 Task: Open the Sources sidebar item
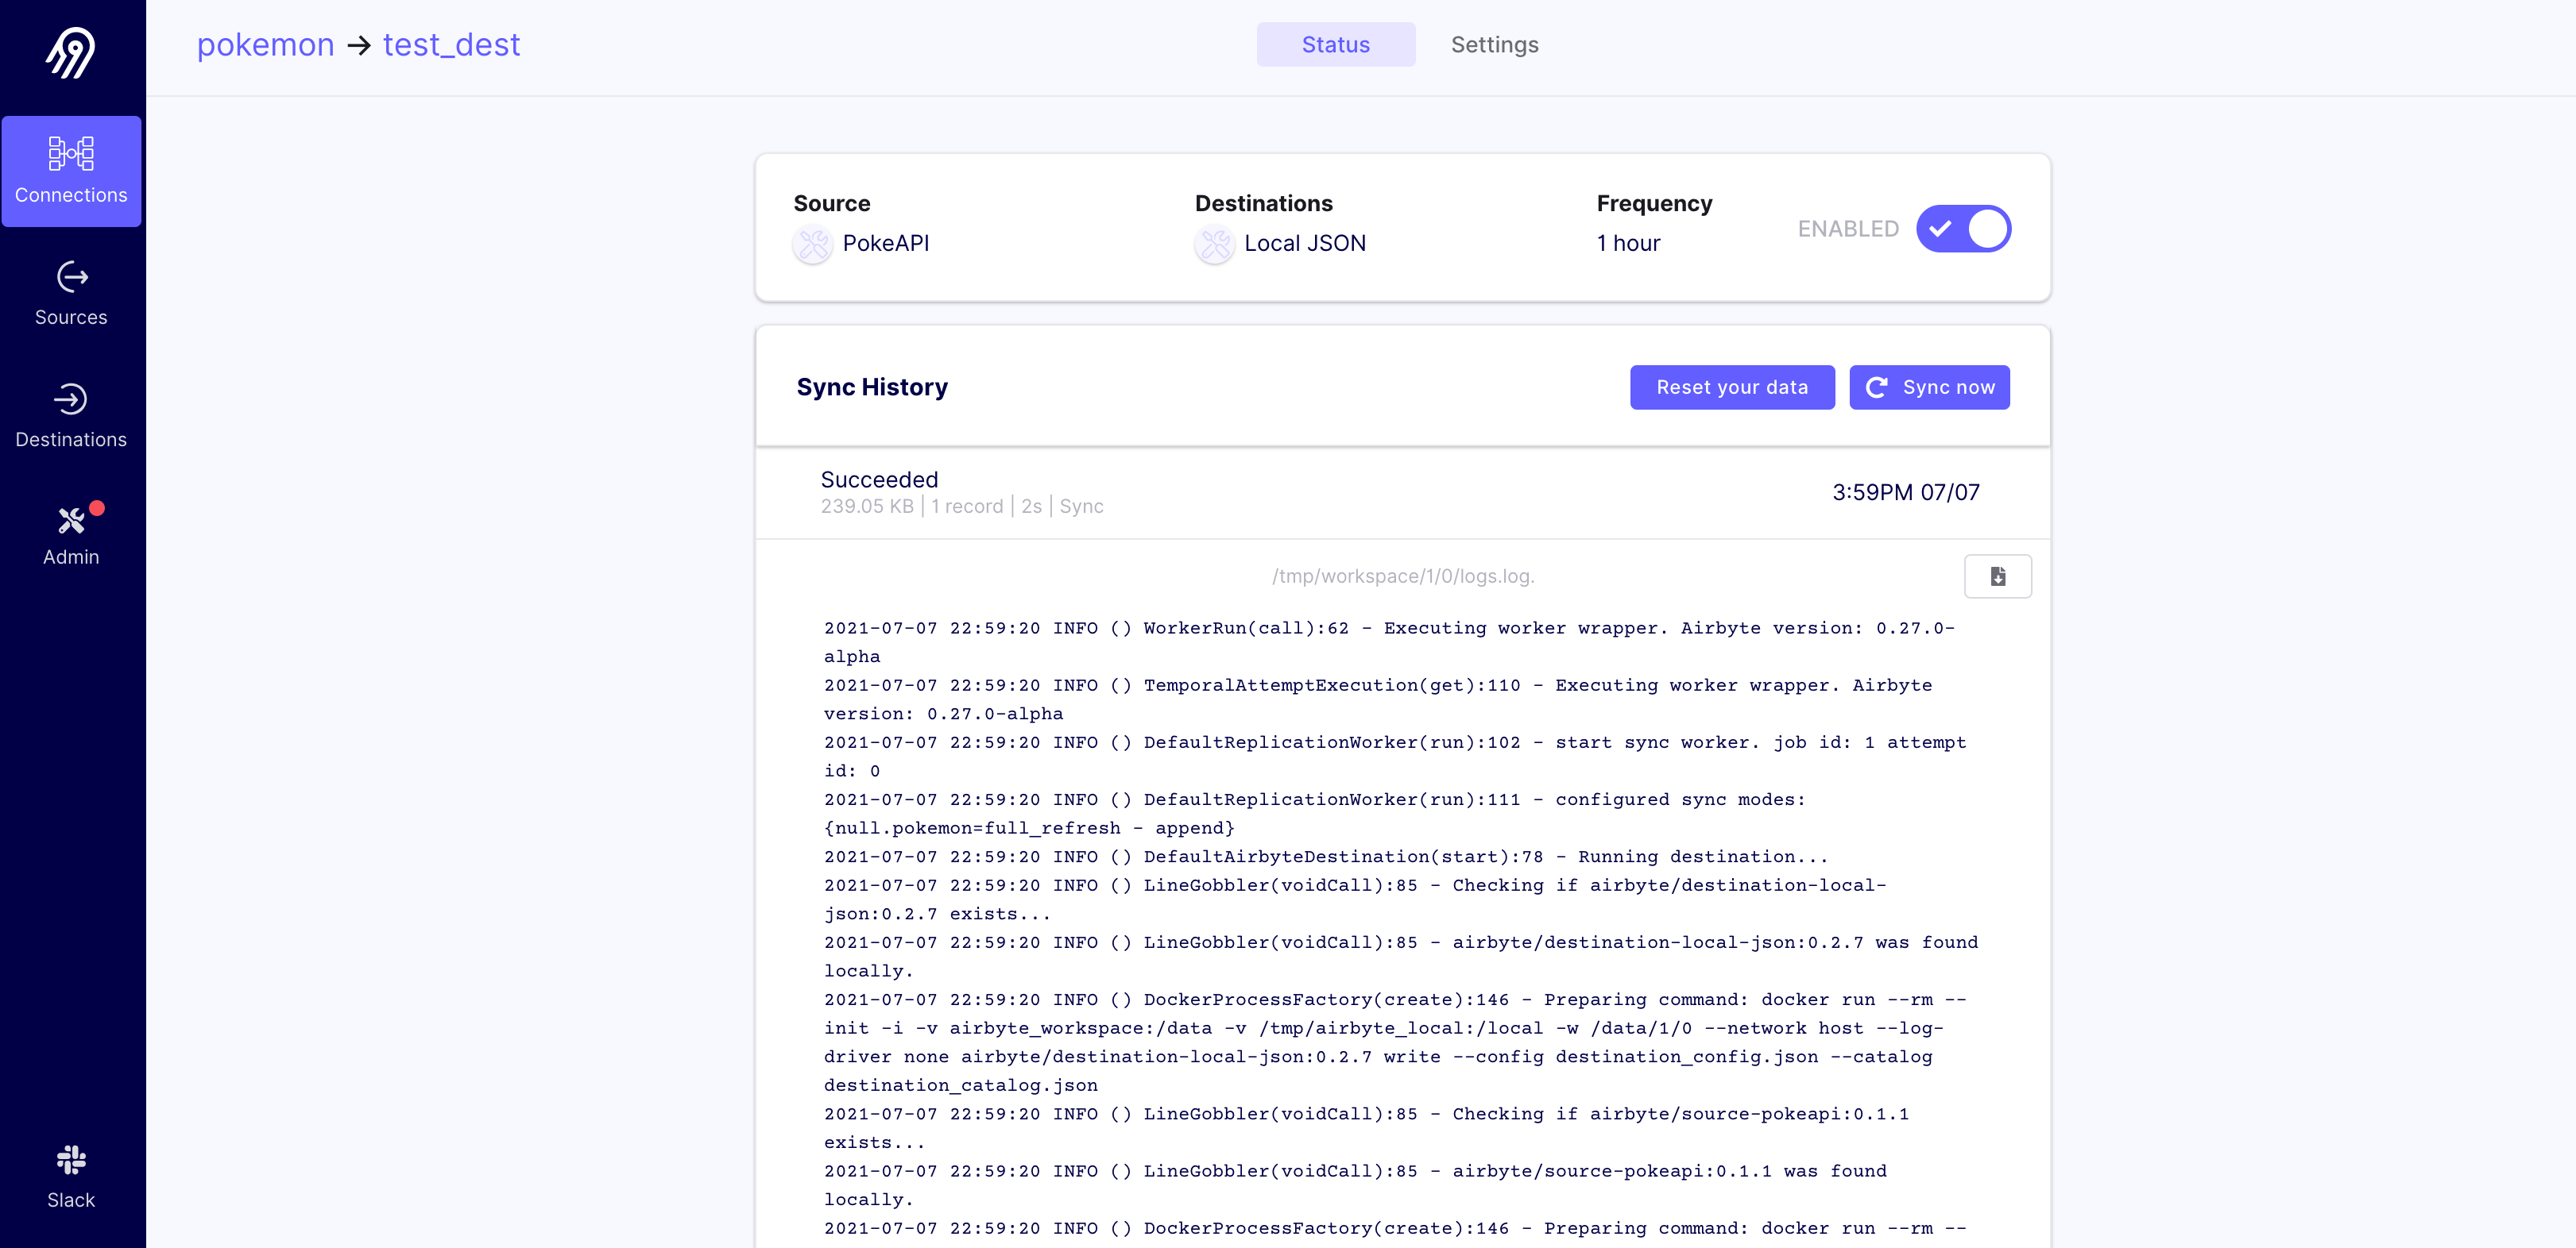tap(71, 294)
